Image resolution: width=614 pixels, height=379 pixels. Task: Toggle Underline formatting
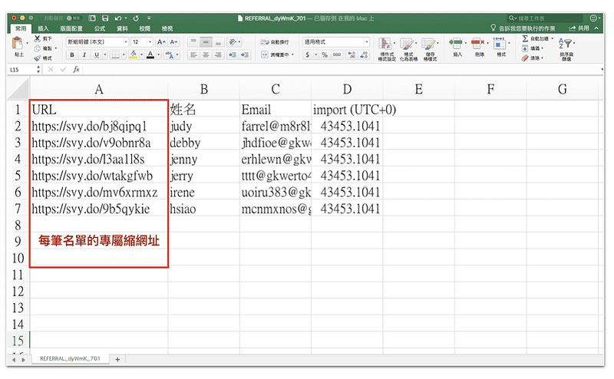97,54
